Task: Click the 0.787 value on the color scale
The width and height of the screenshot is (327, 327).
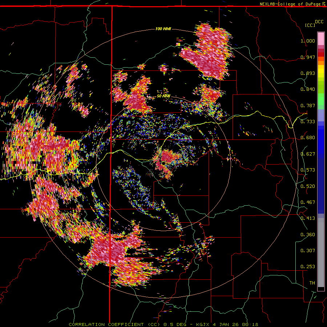Action: pyautogui.click(x=308, y=105)
